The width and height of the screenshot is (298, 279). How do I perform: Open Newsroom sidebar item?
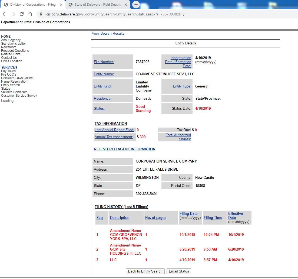pos(9,47)
